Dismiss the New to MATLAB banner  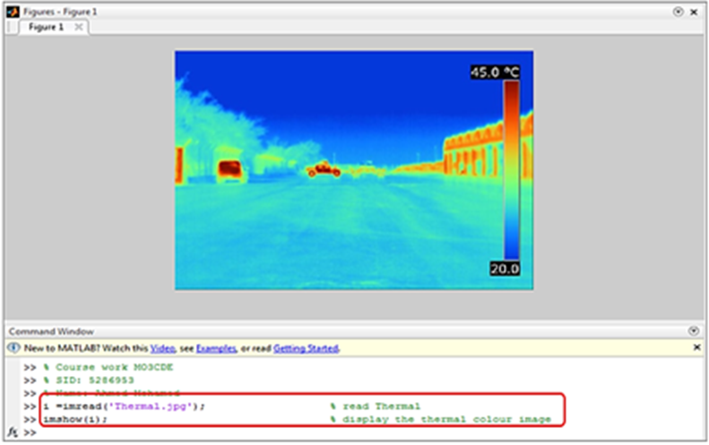tap(697, 347)
